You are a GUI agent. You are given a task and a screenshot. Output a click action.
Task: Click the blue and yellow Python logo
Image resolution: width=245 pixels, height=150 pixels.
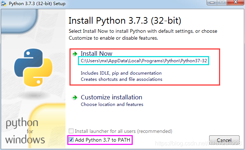pyautogui.click(x=33, y=67)
